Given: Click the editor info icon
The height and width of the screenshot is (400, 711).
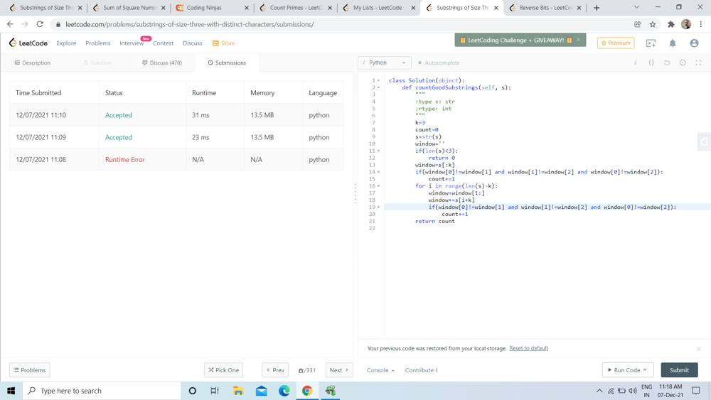Looking at the screenshot, I should [636, 63].
